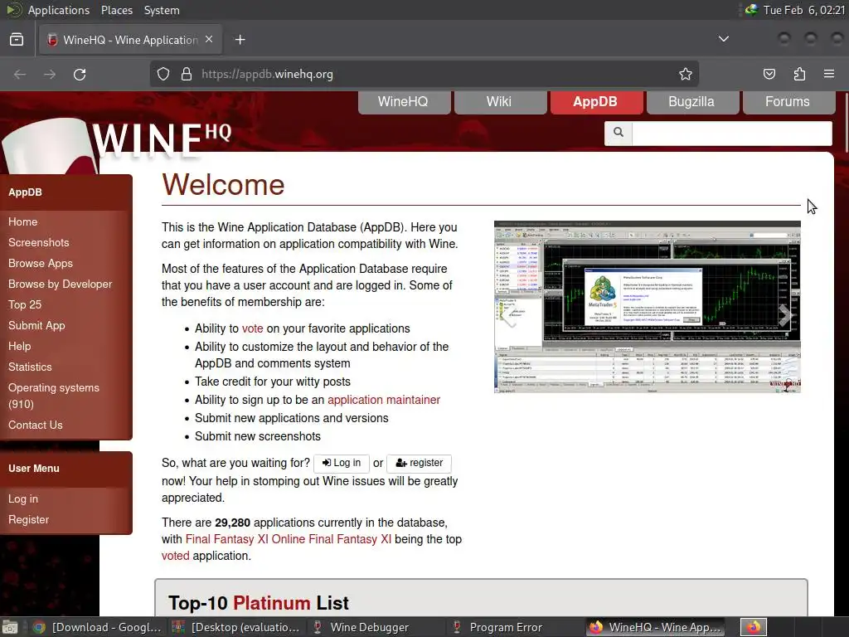Image resolution: width=849 pixels, height=637 pixels.
Task: Select the AppDB site tab
Action: click(596, 102)
